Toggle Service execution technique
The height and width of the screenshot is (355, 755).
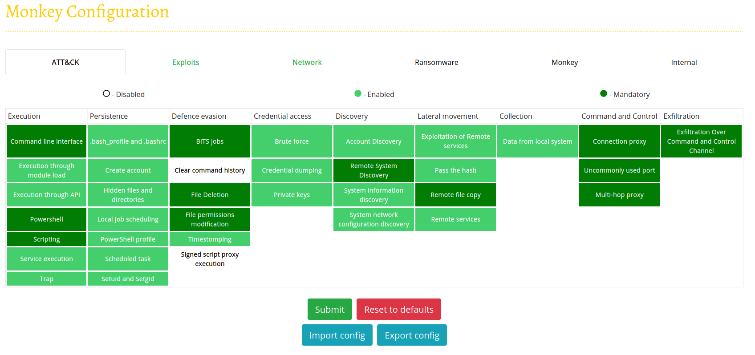(47, 259)
